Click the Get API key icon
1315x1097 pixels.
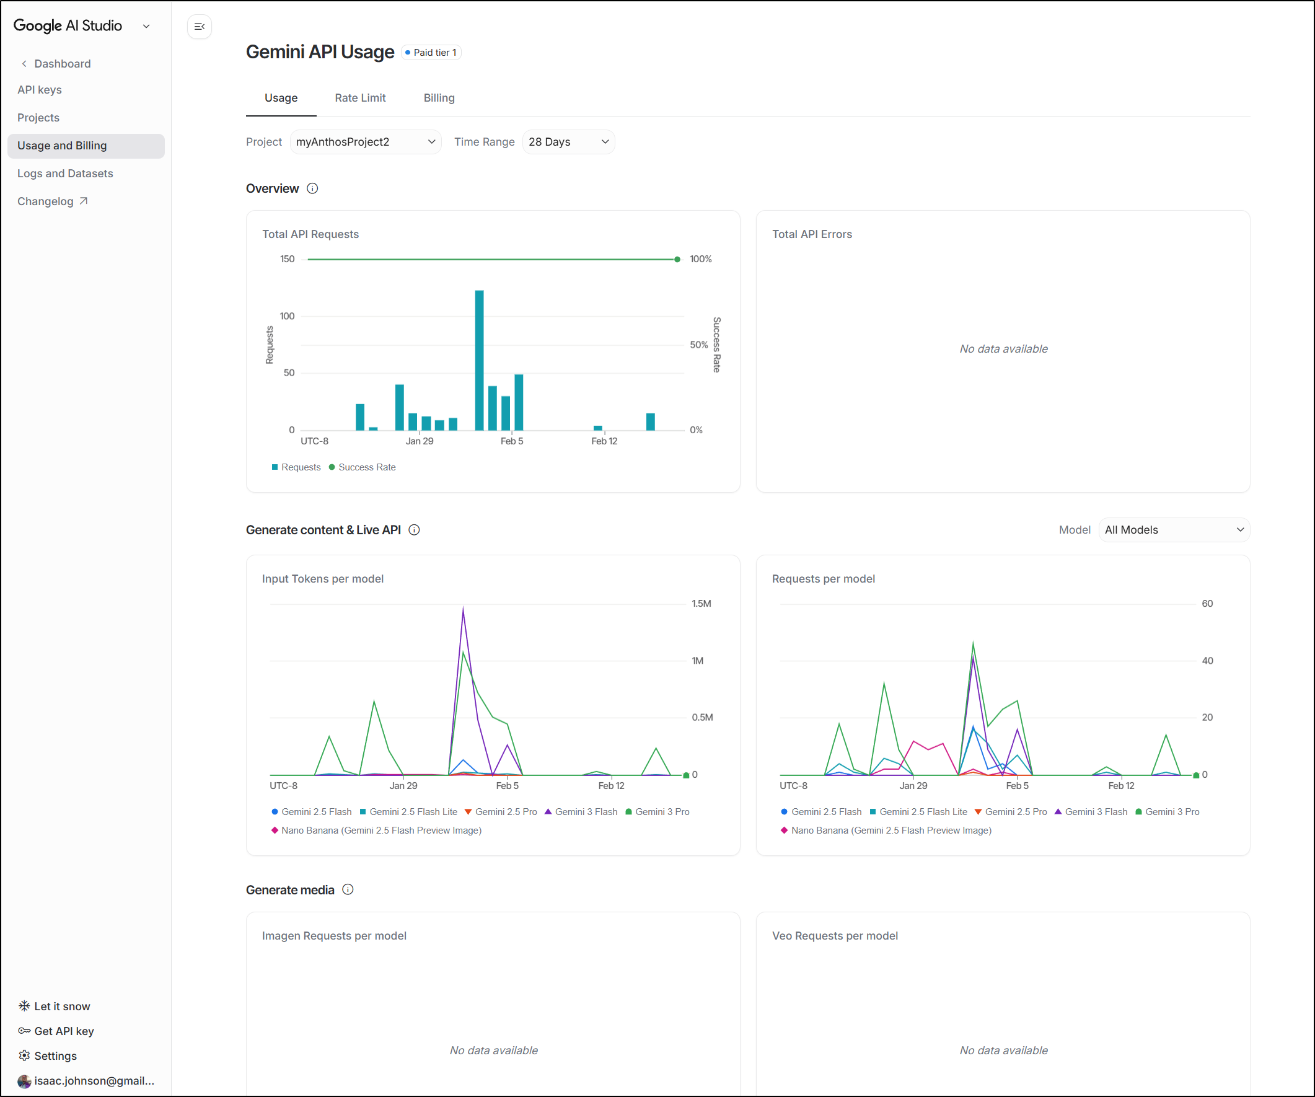[24, 1031]
